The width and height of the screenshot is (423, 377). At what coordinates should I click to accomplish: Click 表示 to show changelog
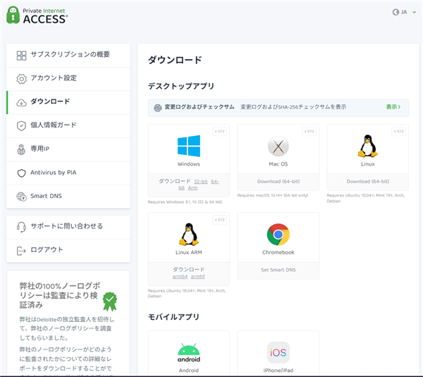click(x=393, y=107)
